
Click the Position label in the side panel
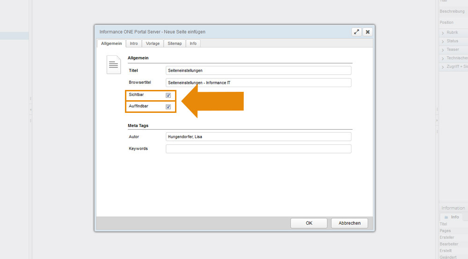(x=446, y=22)
